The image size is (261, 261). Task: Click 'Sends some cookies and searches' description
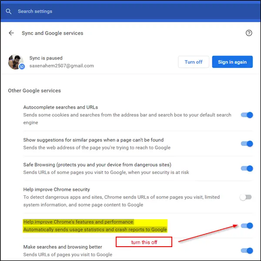coord(127,119)
